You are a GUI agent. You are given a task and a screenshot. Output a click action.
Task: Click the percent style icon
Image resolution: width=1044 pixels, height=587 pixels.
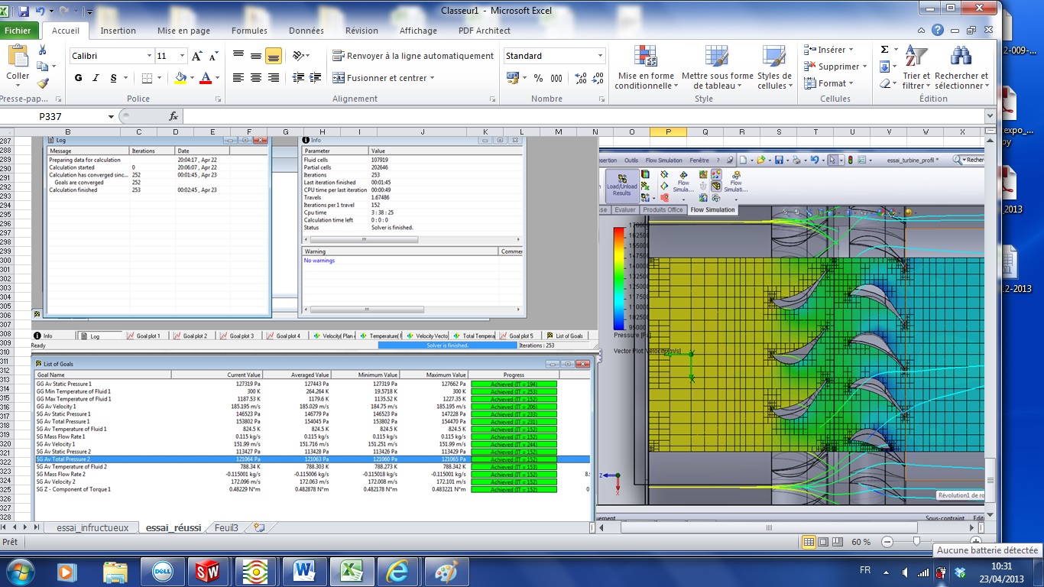click(538, 78)
